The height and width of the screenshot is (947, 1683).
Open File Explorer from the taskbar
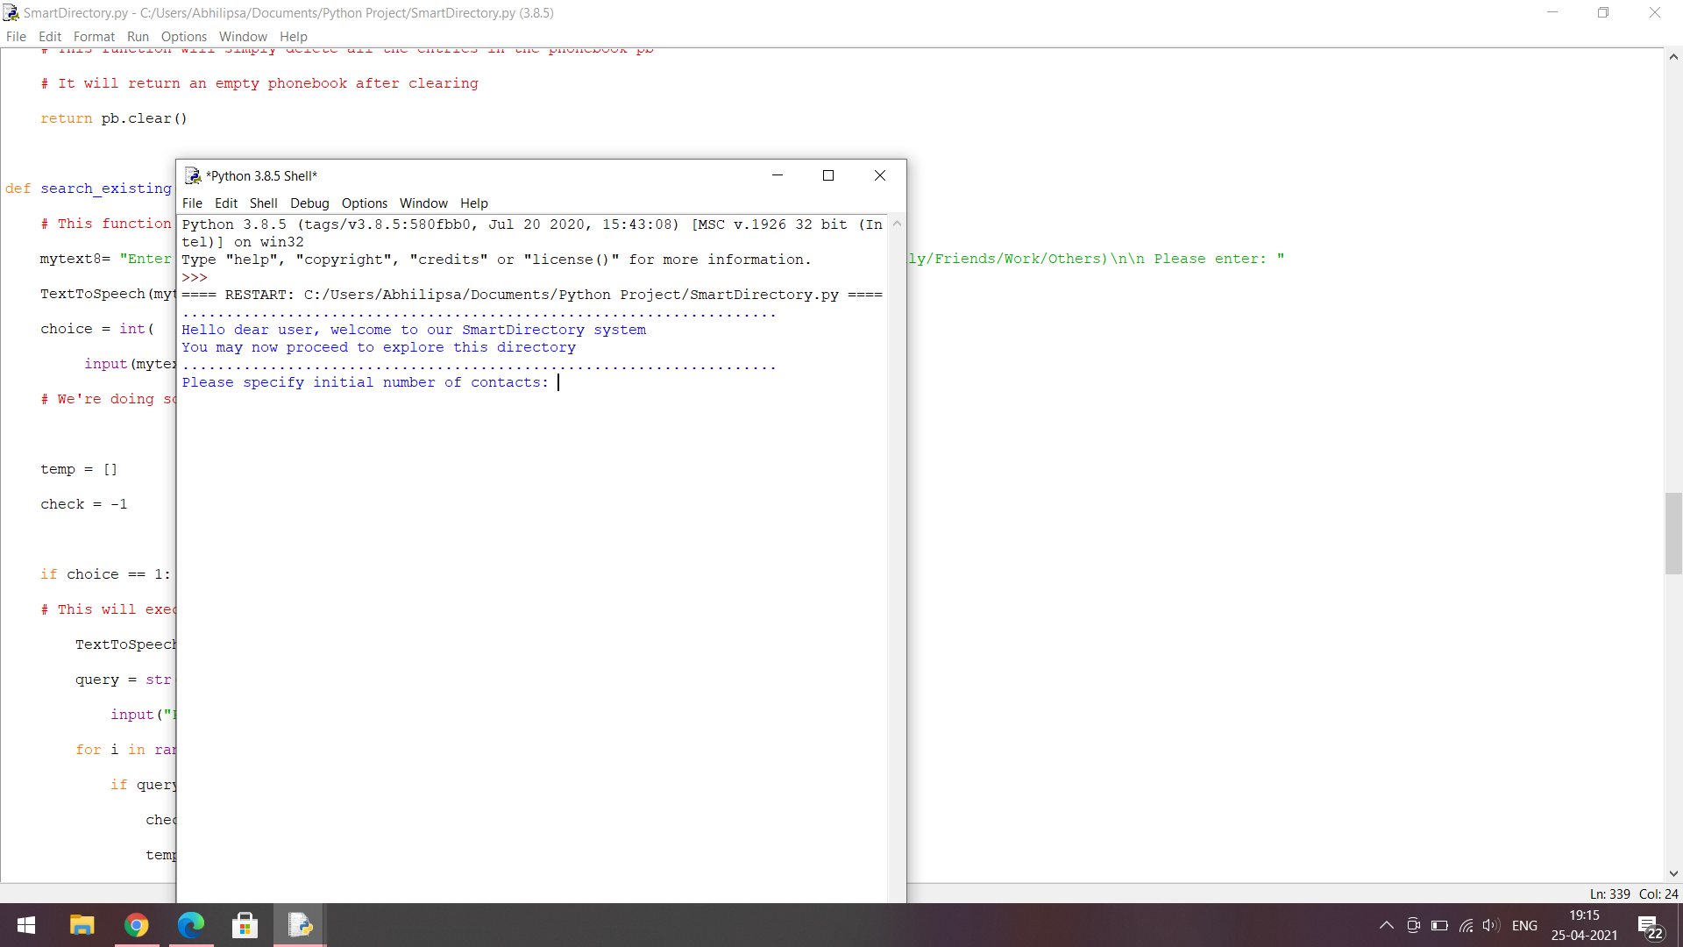coord(82,925)
